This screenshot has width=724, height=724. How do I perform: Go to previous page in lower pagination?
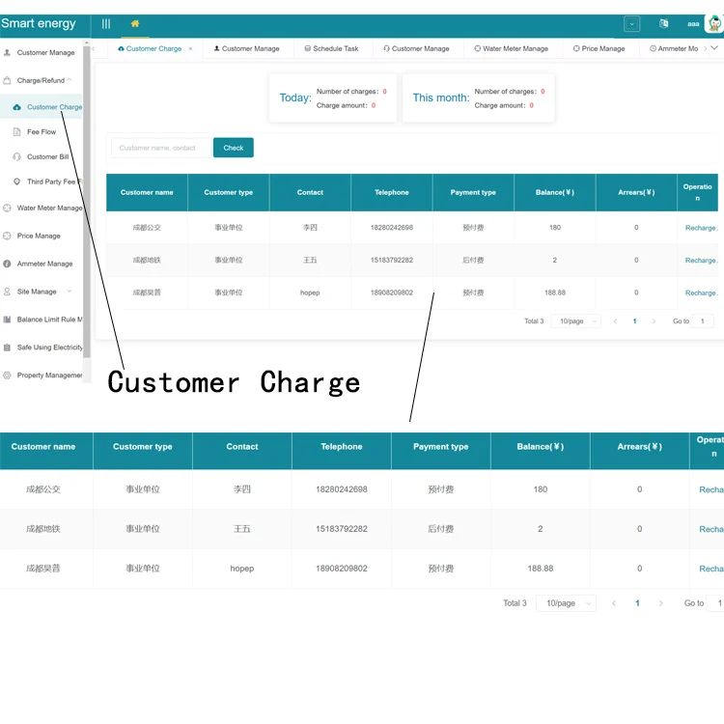pyautogui.click(x=614, y=603)
